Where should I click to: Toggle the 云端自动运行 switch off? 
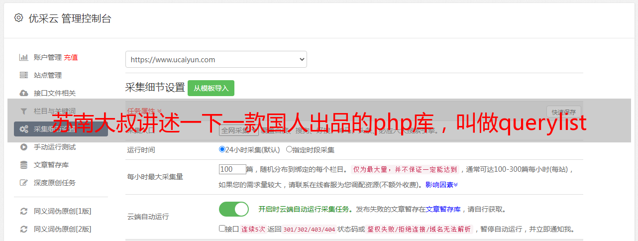[234, 209]
